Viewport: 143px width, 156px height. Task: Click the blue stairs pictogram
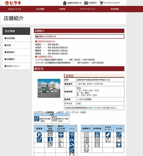[x=50, y=140]
